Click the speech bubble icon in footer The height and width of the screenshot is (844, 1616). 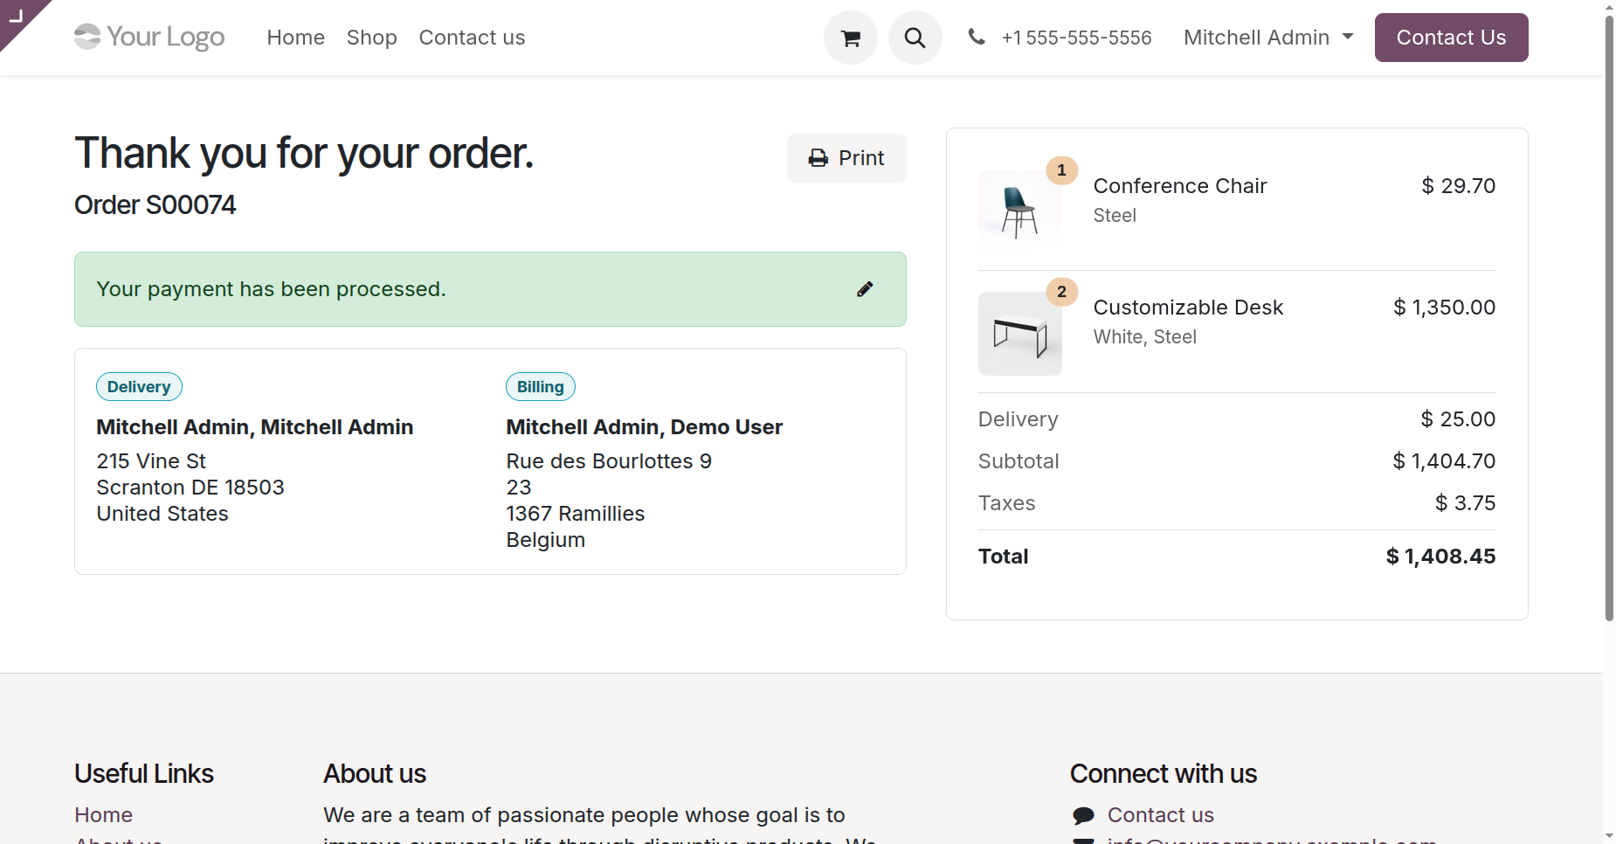tap(1083, 815)
